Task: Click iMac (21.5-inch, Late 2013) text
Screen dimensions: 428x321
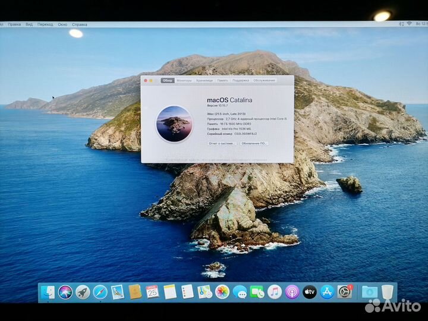Action: [x=226, y=114]
